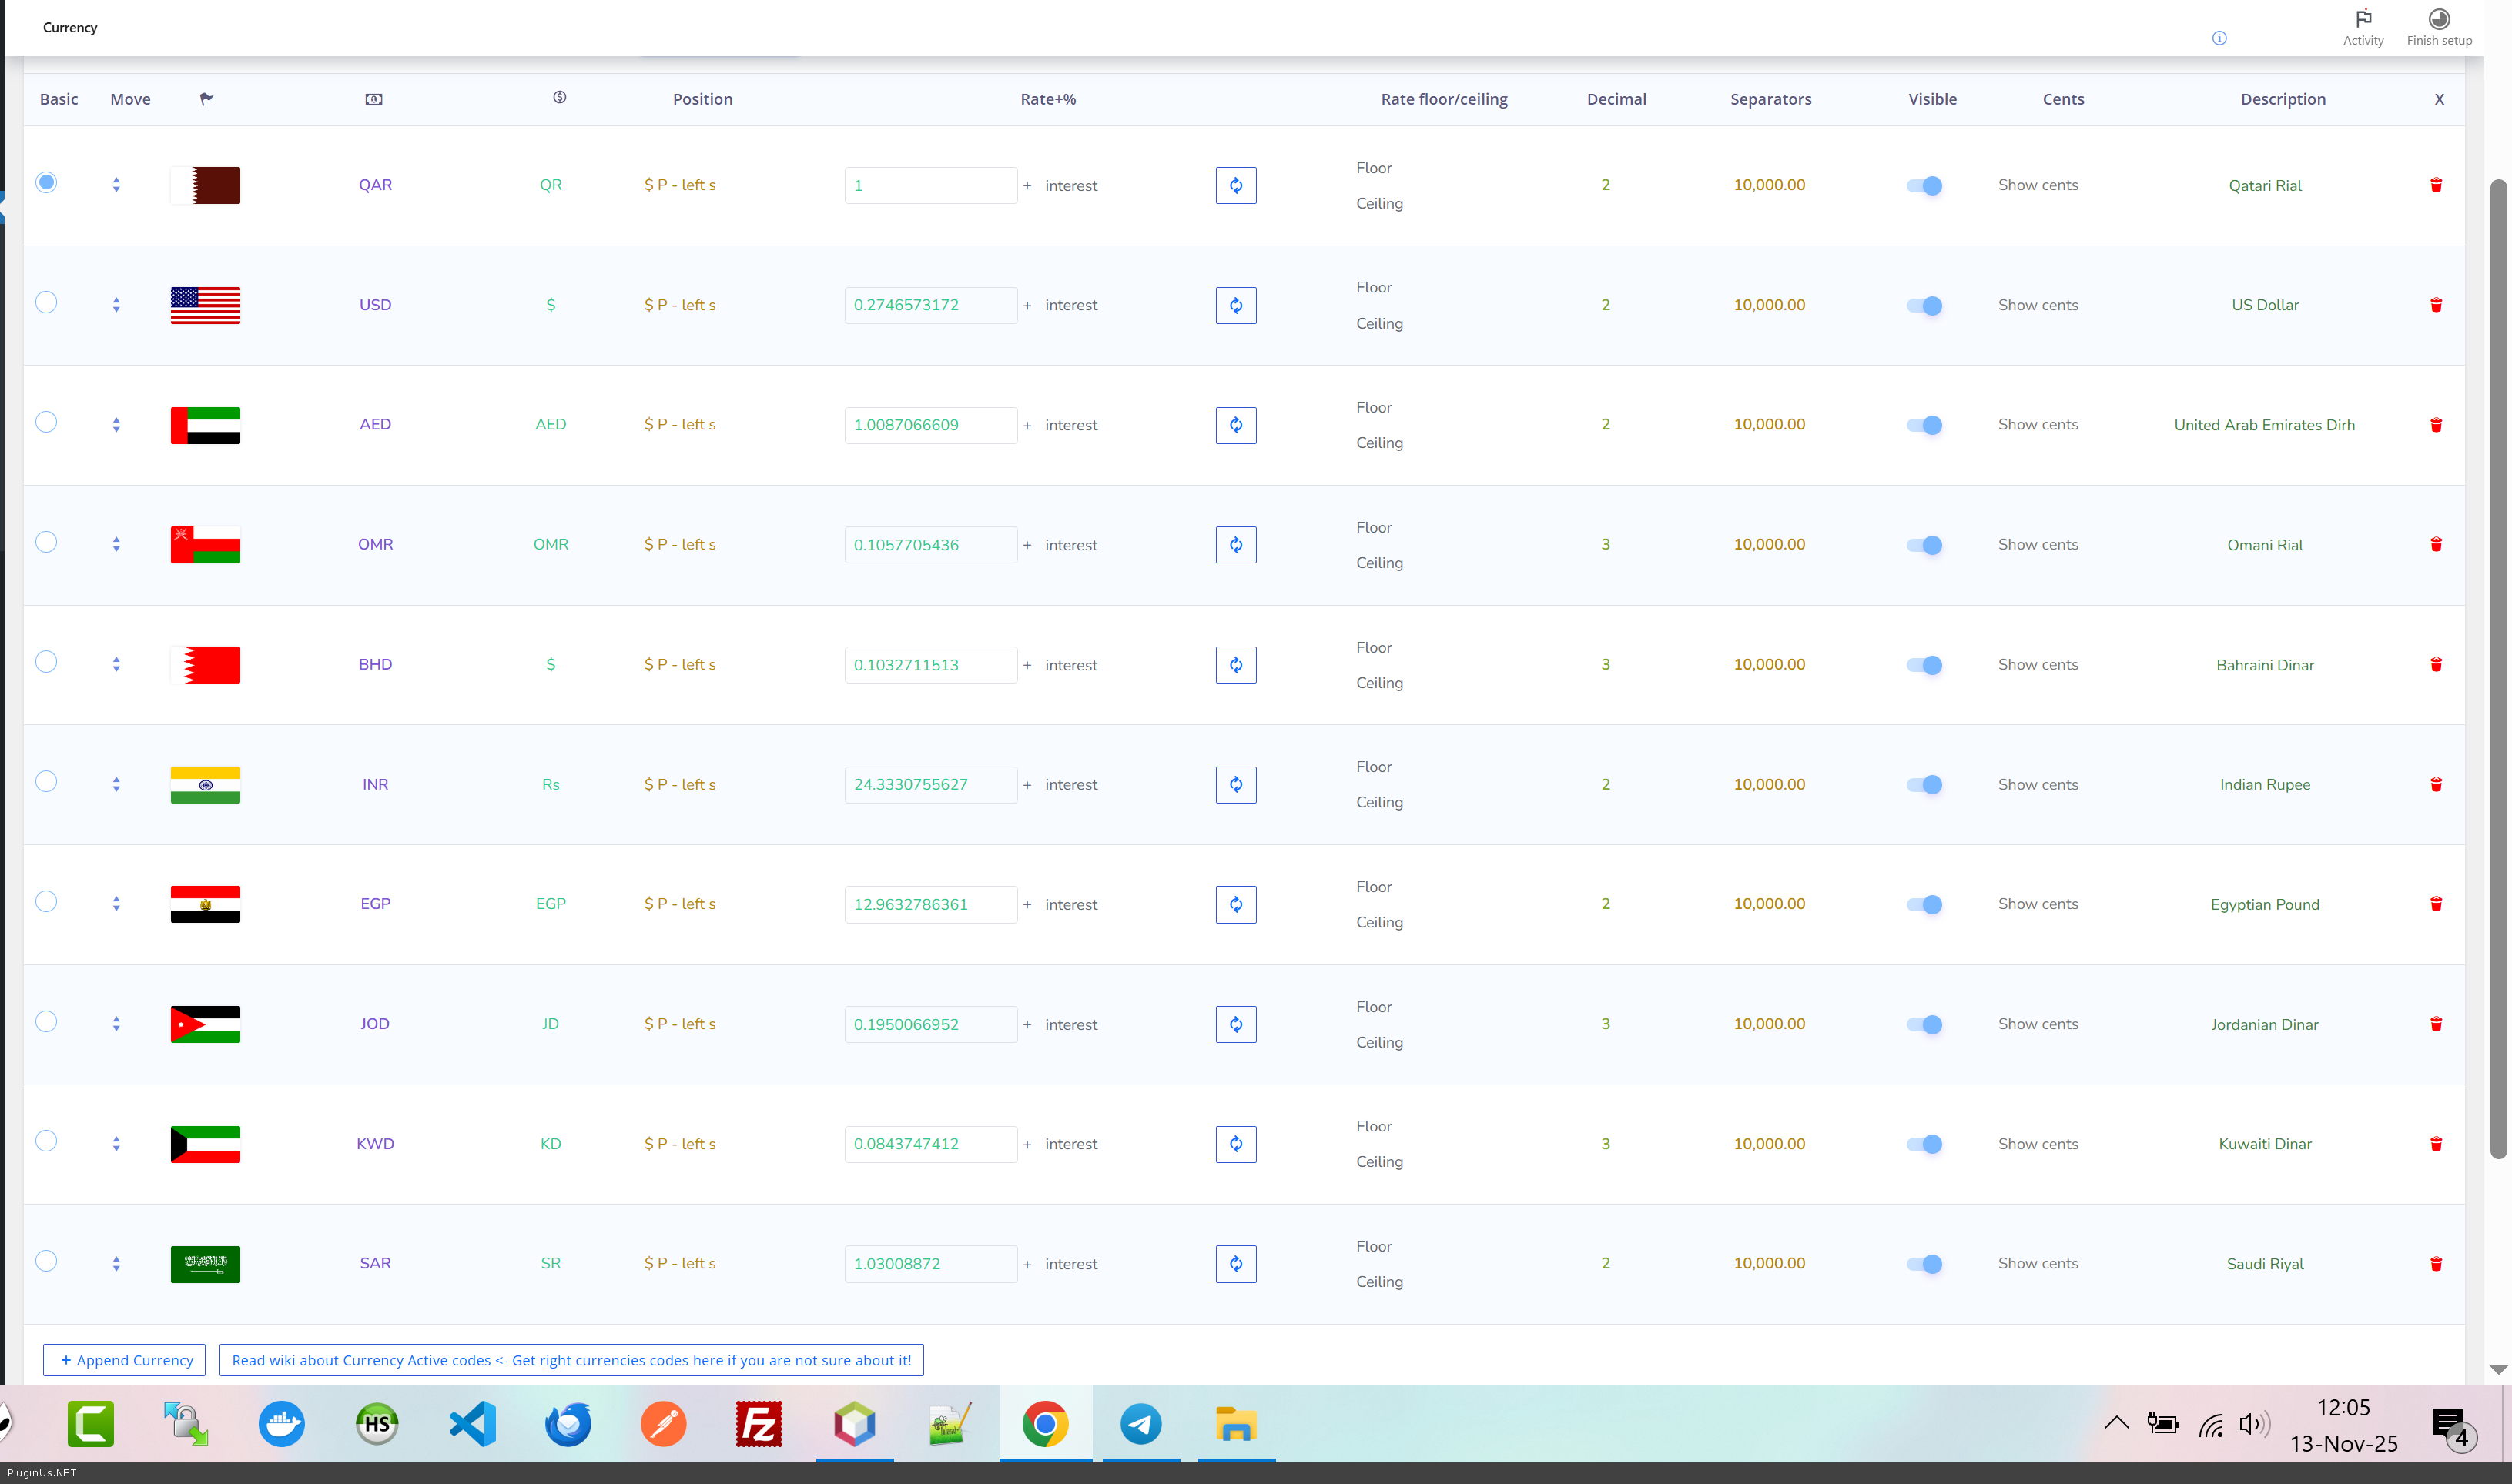
Task: Open Show cents dropdown for JOD
Action: (2038, 1024)
